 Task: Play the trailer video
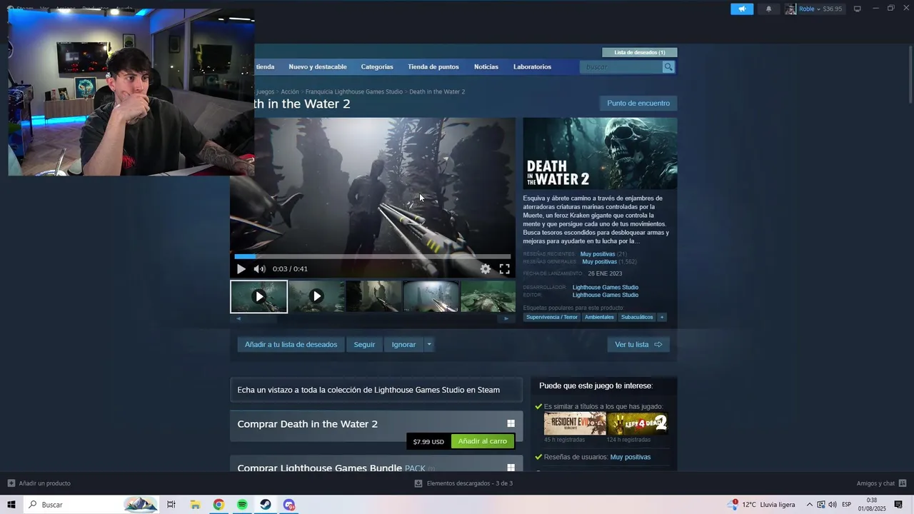241,269
